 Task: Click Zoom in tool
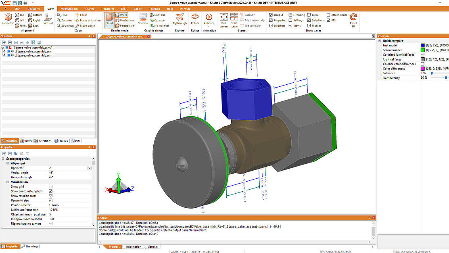(64, 20)
